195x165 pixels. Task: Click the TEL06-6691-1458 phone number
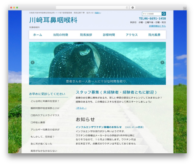click(152, 18)
